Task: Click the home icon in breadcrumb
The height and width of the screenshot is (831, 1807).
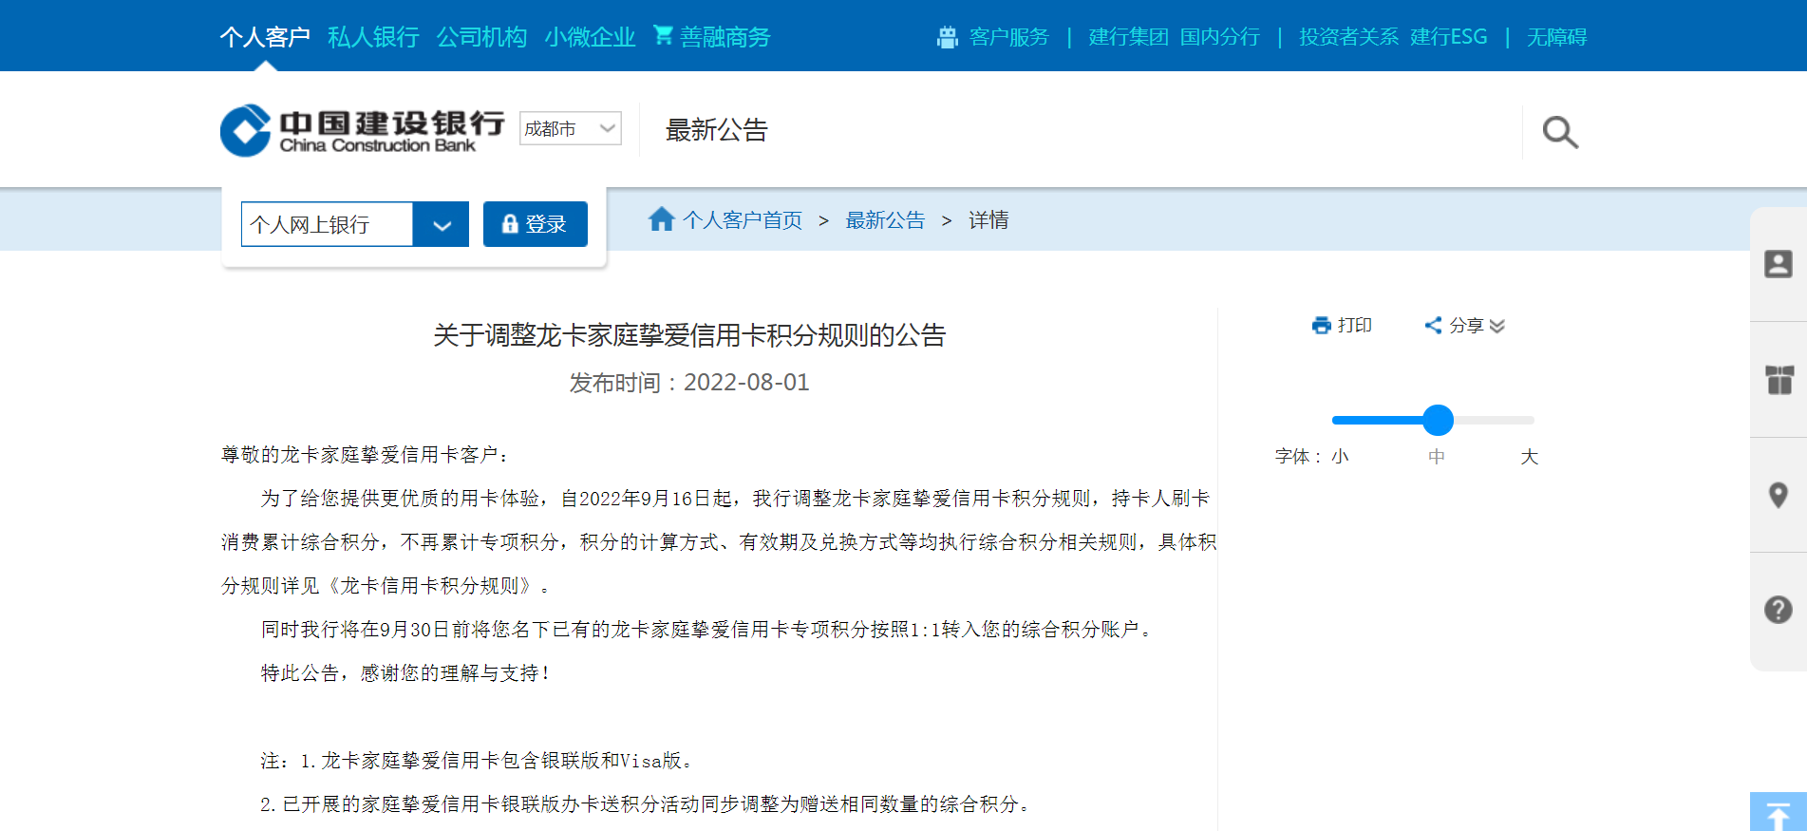Action: point(661,219)
